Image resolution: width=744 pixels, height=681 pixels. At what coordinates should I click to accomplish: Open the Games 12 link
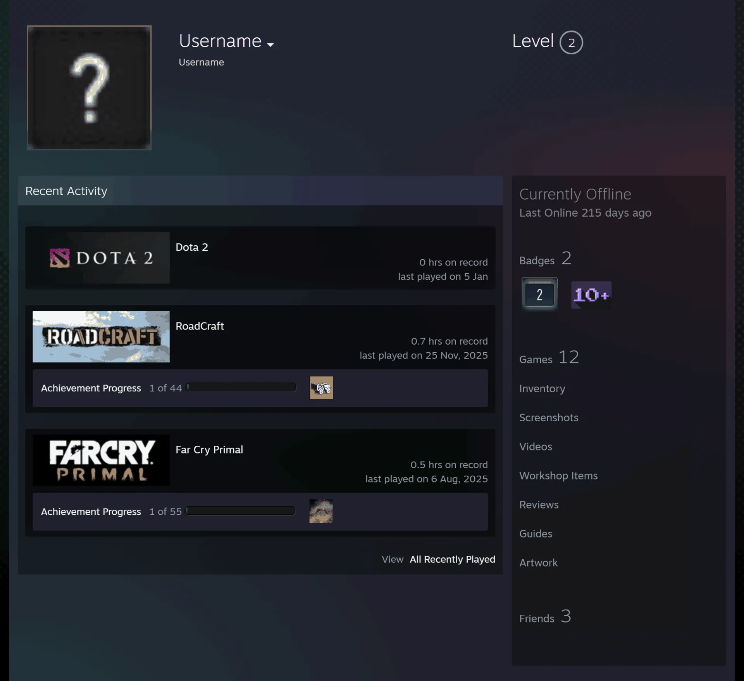tap(549, 357)
